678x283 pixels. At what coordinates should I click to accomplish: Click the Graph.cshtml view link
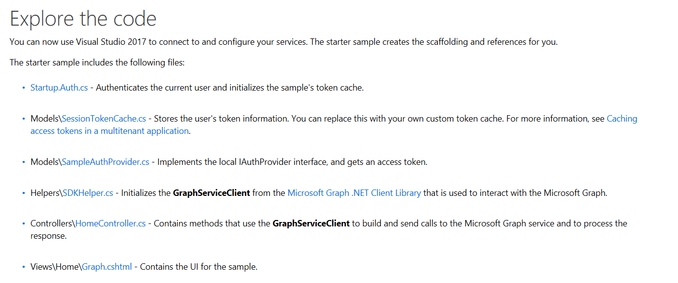click(x=107, y=267)
